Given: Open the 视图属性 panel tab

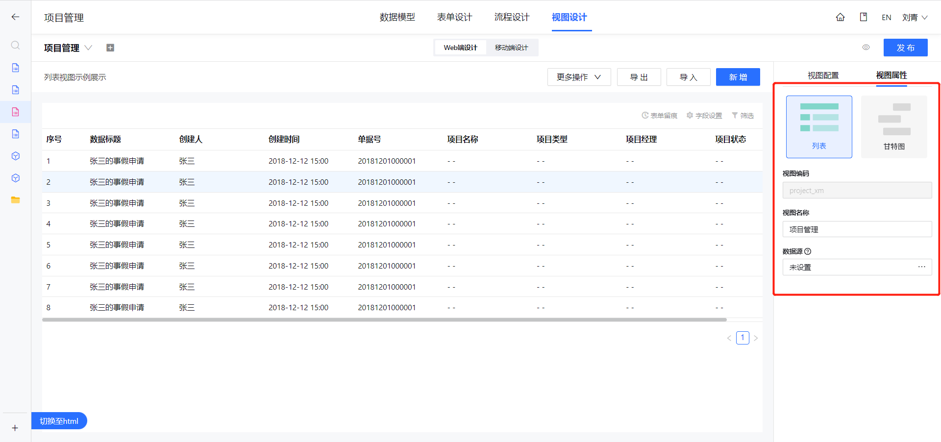Looking at the screenshot, I should pyautogui.click(x=891, y=75).
